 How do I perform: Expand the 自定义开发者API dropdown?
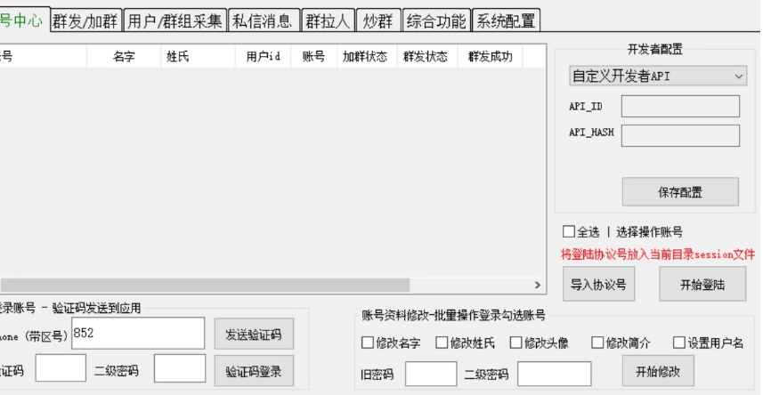[658, 77]
